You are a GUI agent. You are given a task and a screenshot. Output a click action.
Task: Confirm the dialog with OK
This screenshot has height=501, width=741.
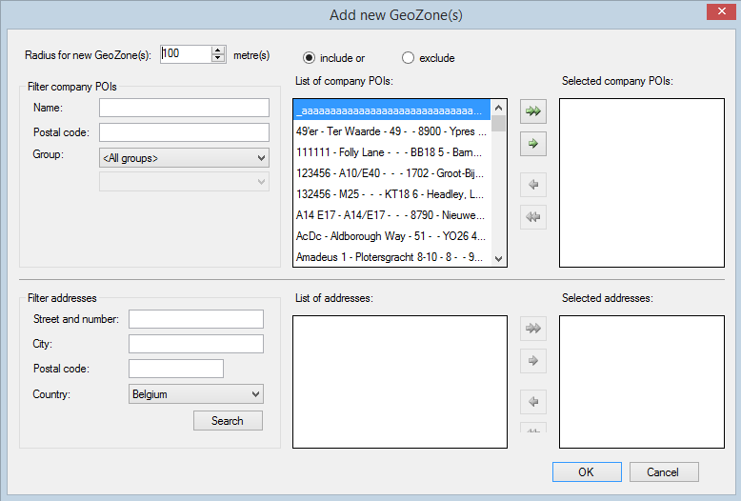(586, 472)
